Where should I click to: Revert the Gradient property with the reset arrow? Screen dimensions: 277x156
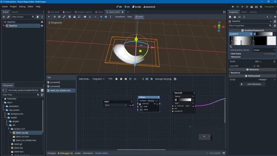251,34
